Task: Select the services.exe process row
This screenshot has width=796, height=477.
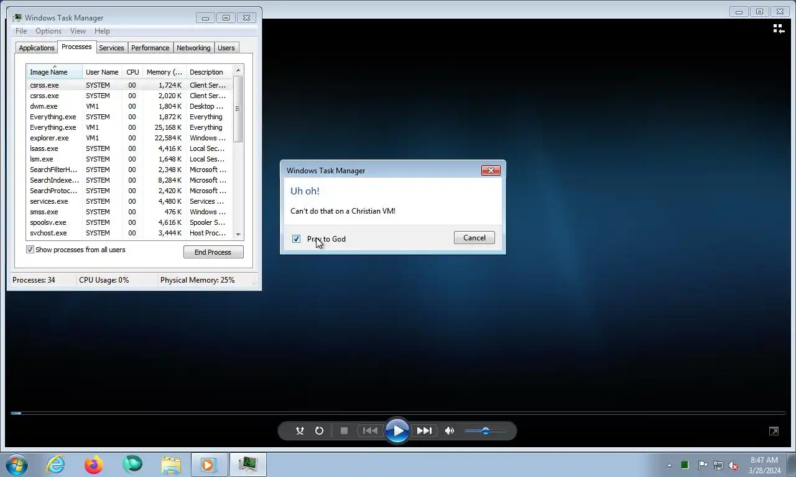Action: tap(129, 201)
